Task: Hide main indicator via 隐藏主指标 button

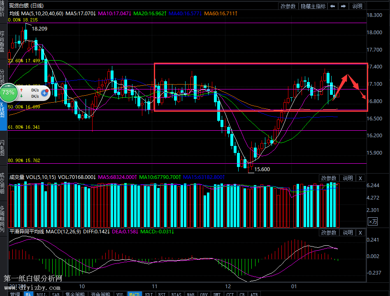Action: pos(313,6)
